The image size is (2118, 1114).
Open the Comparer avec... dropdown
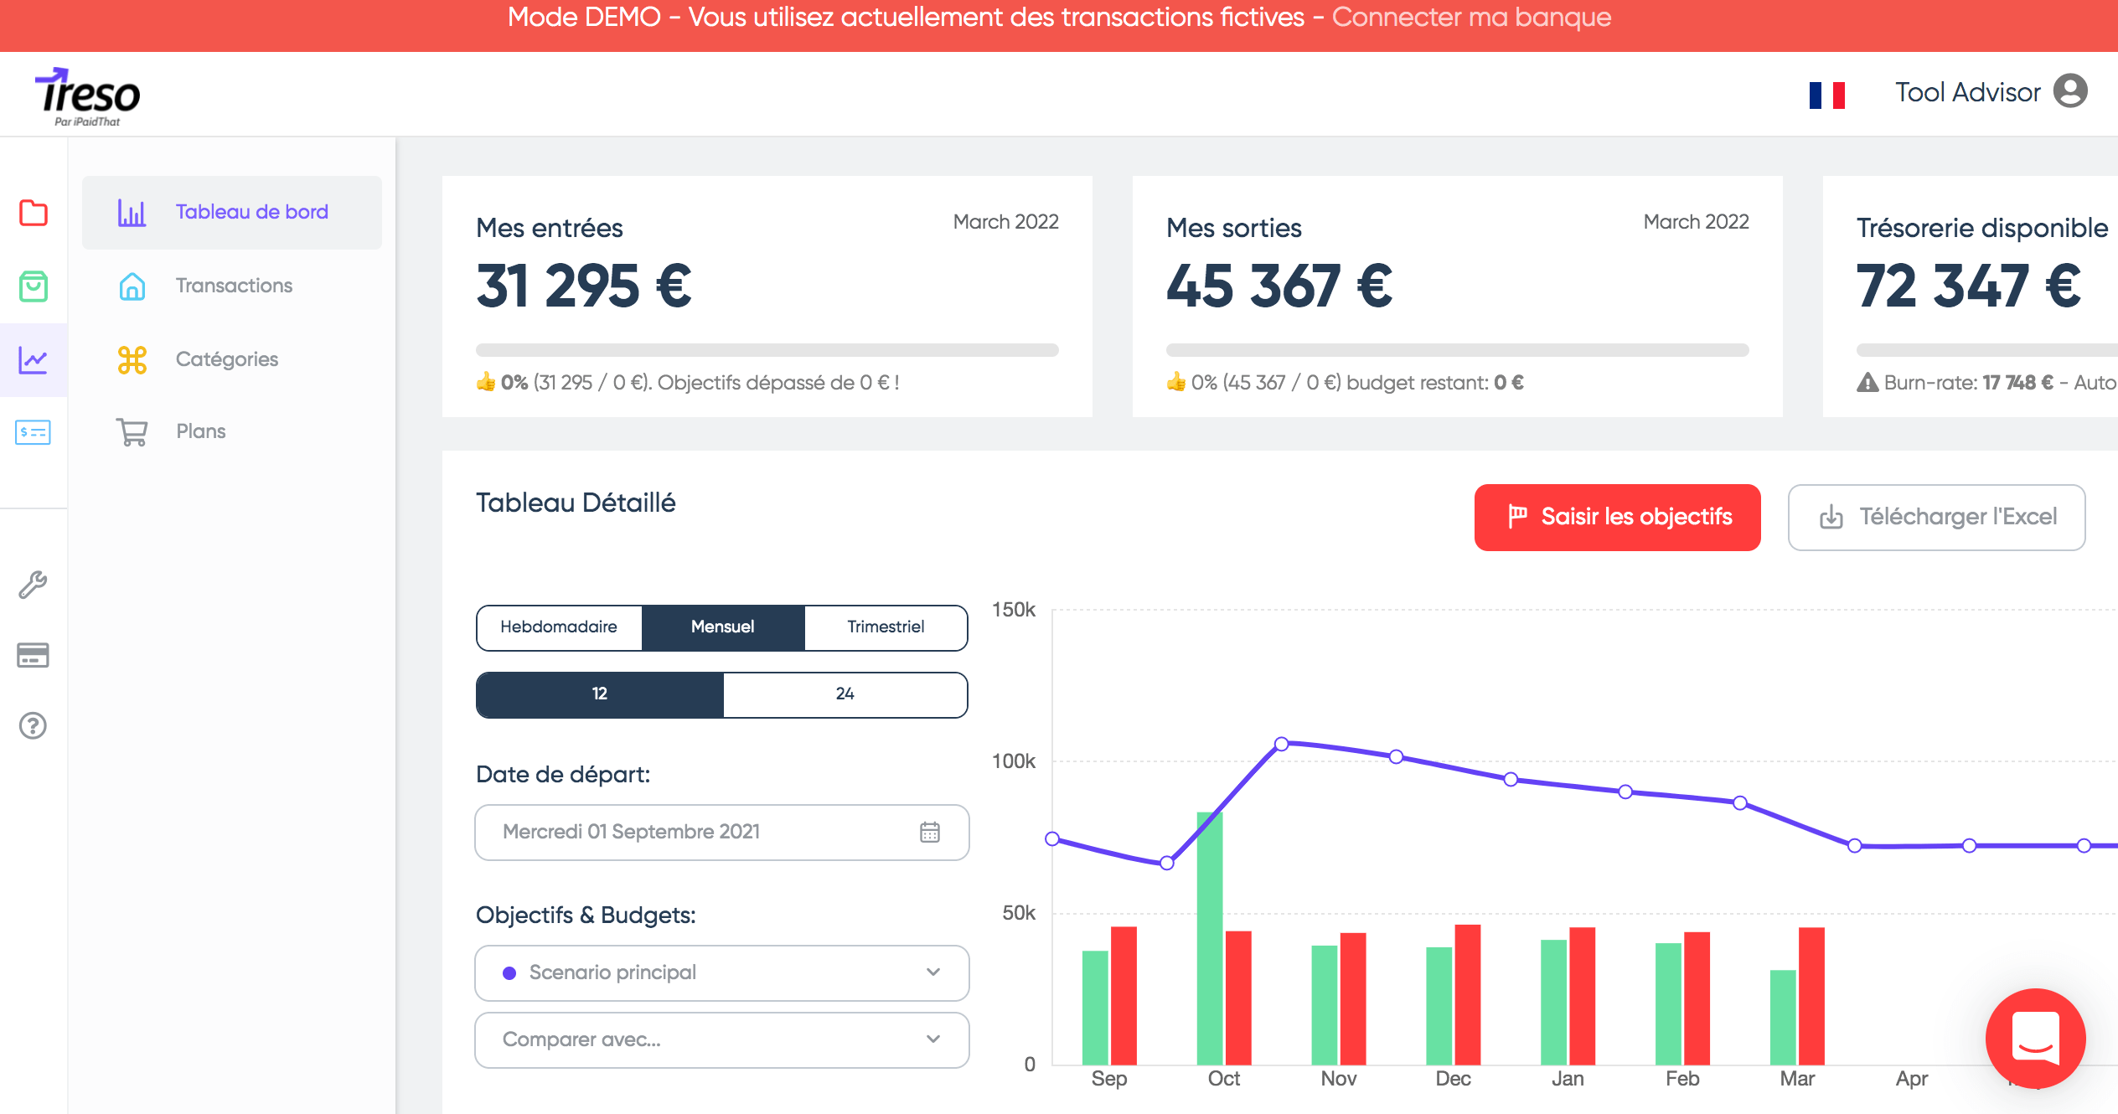(721, 1039)
